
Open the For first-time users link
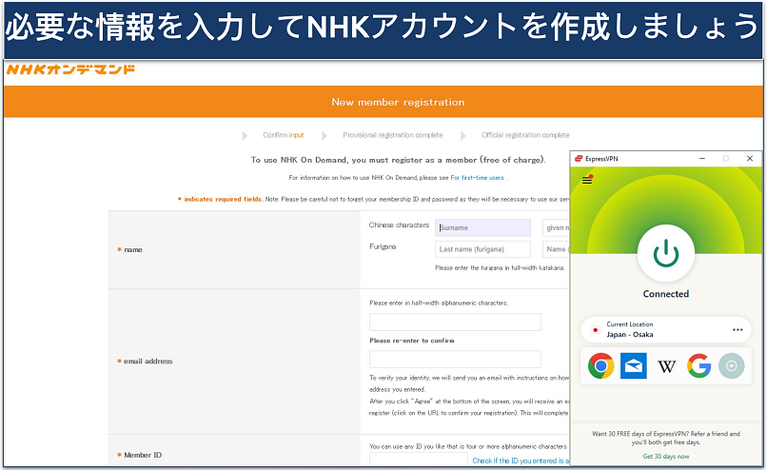coord(477,178)
